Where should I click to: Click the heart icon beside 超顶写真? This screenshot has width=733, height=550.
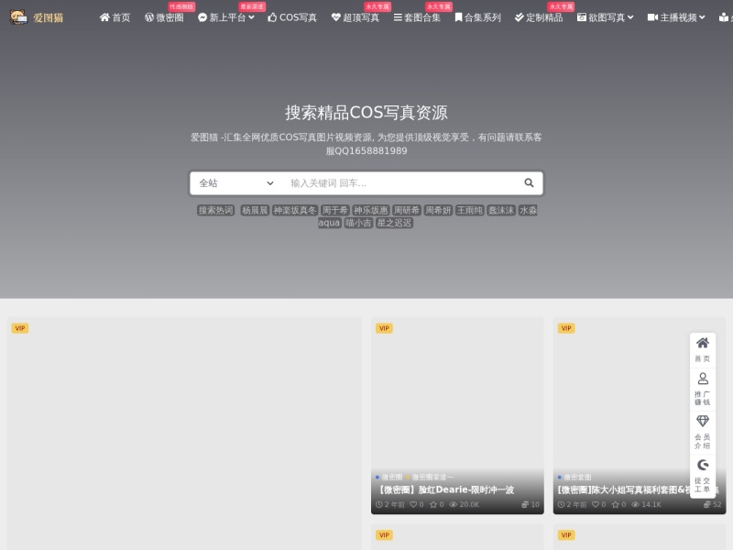[x=335, y=17]
